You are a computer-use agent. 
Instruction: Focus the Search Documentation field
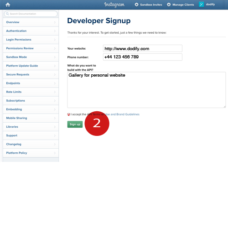pos(31,14)
